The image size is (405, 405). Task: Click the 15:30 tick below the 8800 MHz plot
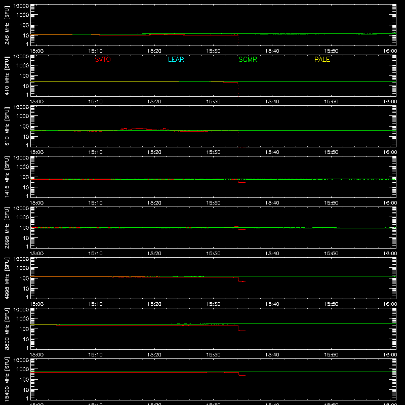click(x=213, y=355)
